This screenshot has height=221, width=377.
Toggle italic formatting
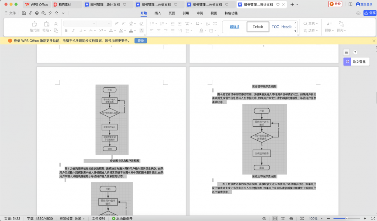[x=73, y=30]
